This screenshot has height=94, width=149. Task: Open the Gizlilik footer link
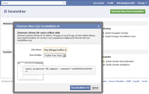(128, 81)
